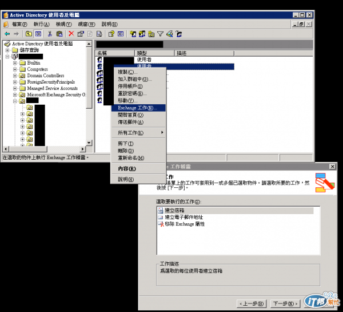Open the 說明(H) menu in menu bar
This screenshot has height=312, width=343.
pyautogui.click(x=109, y=24)
